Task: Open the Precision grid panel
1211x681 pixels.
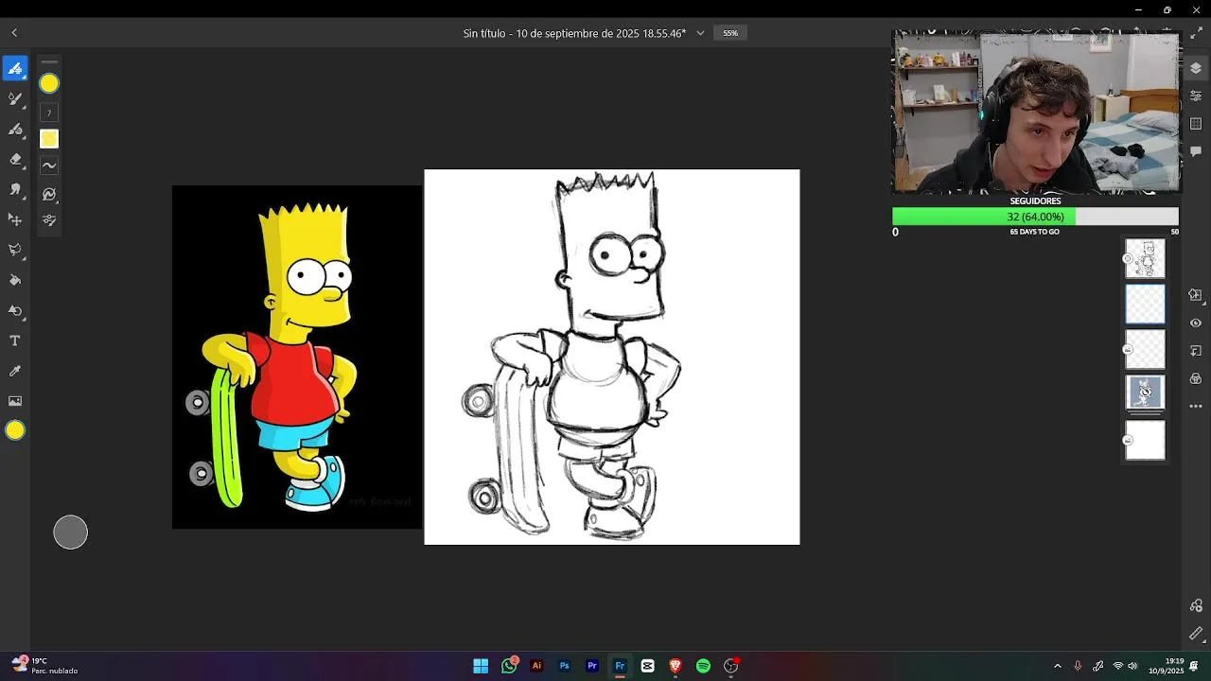Action: tap(1196, 124)
